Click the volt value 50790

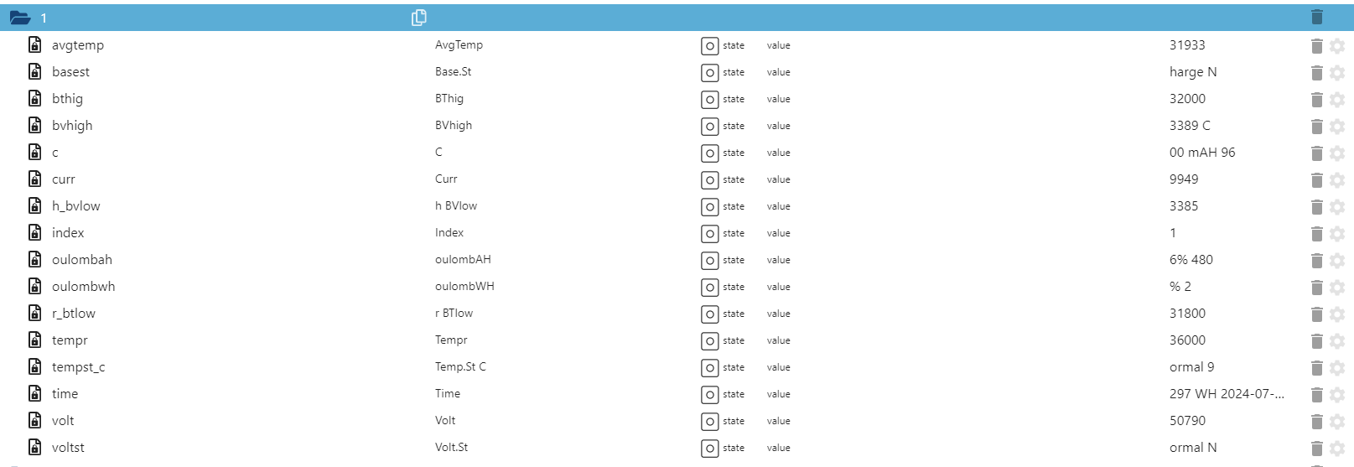(1187, 421)
